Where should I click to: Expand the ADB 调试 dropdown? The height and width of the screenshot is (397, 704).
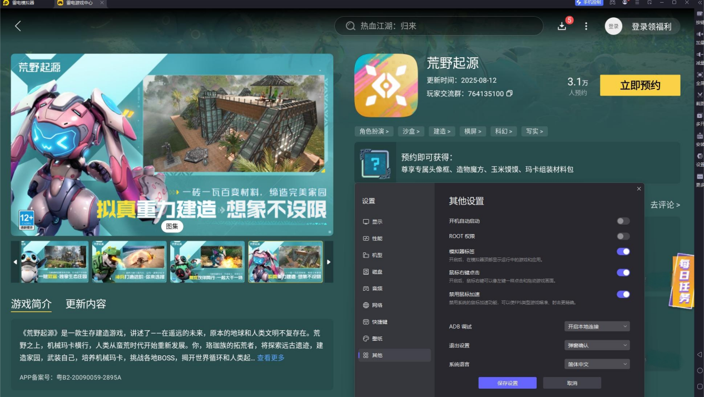597,326
